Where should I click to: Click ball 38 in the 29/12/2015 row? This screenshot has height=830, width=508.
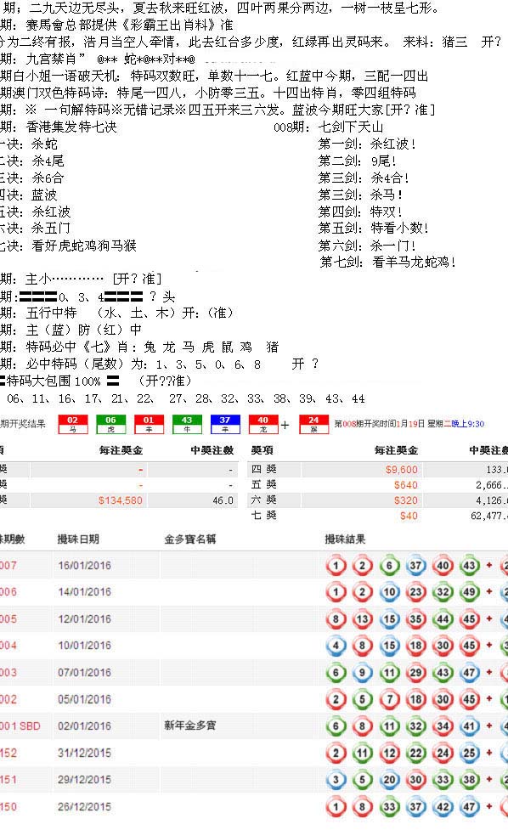pos(470,780)
